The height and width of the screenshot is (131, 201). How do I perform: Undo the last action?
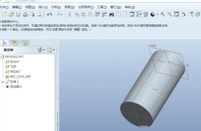(49, 14)
